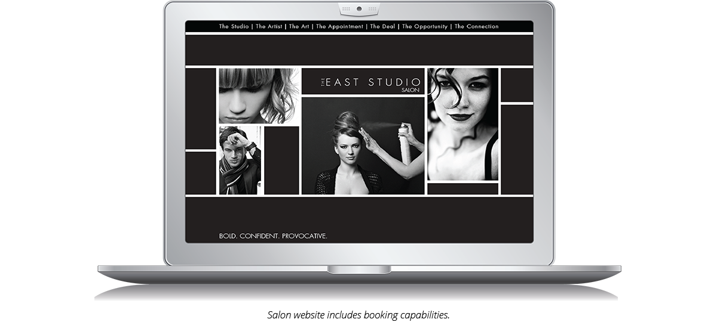
Task: Click the Bold. Confident. Provocative. tagline
Action: (x=273, y=236)
